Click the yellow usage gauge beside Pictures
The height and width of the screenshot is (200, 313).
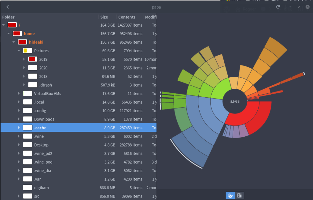(x=27, y=50)
